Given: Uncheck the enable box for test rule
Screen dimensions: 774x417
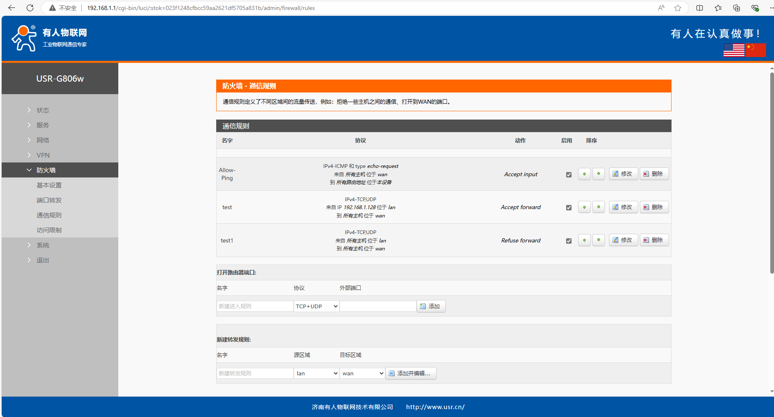Looking at the screenshot, I should click(569, 207).
